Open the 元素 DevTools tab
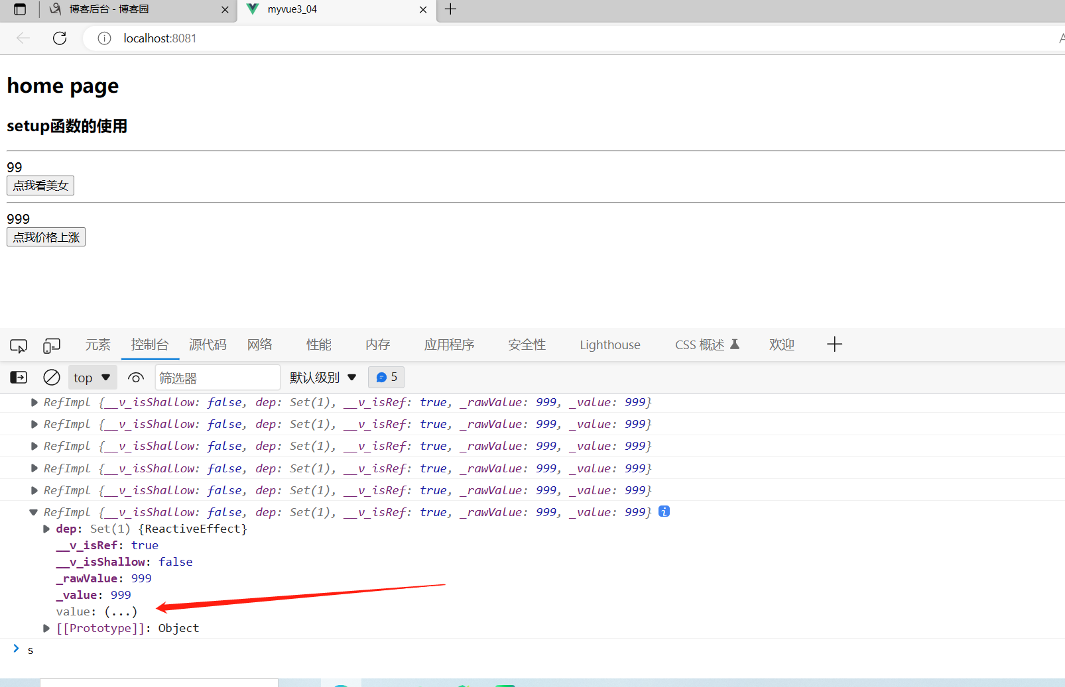Image resolution: width=1065 pixels, height=687 pixels. pos(98,344)
